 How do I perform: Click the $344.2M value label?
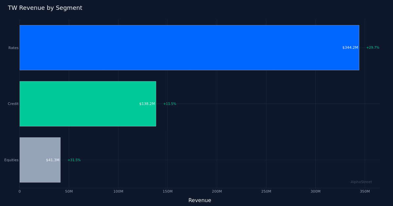(x=350, y=48)
